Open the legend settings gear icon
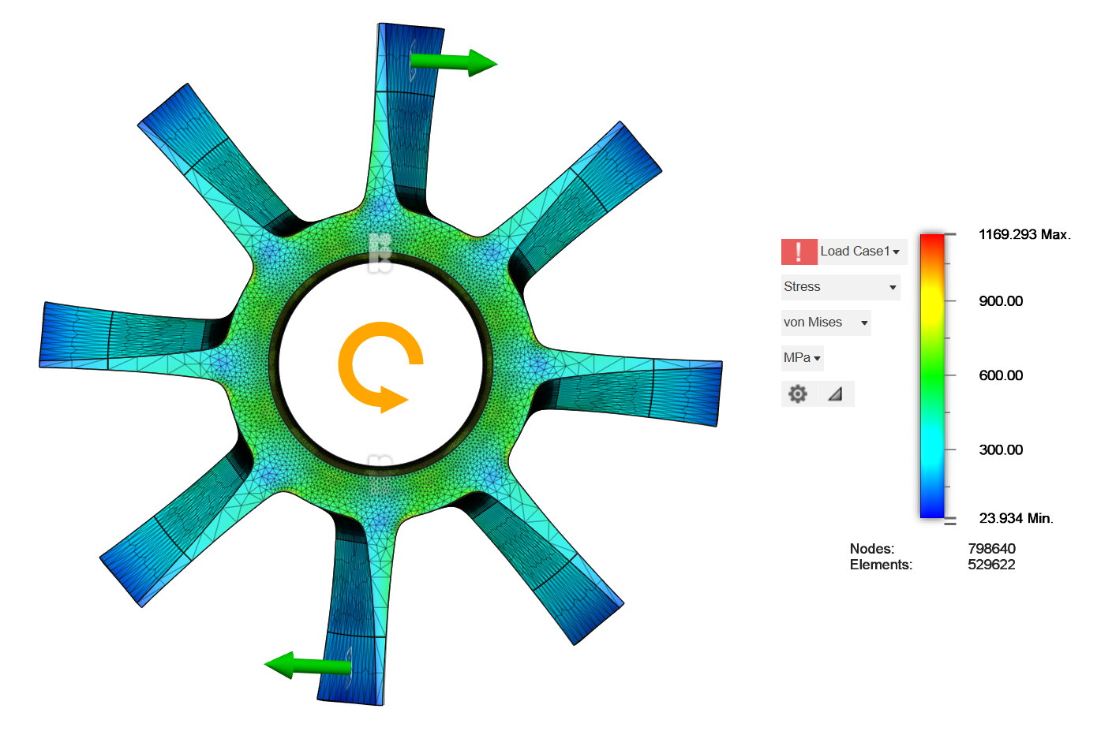 [x=798, y=393]
